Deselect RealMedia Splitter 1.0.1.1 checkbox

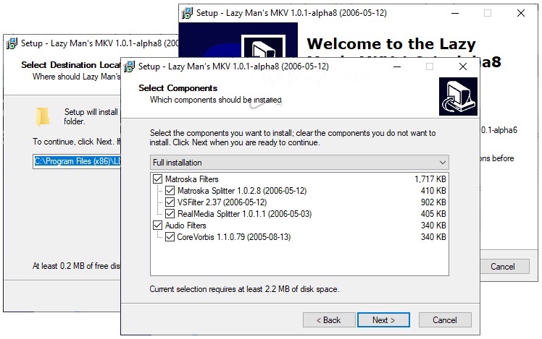(170, 214)
